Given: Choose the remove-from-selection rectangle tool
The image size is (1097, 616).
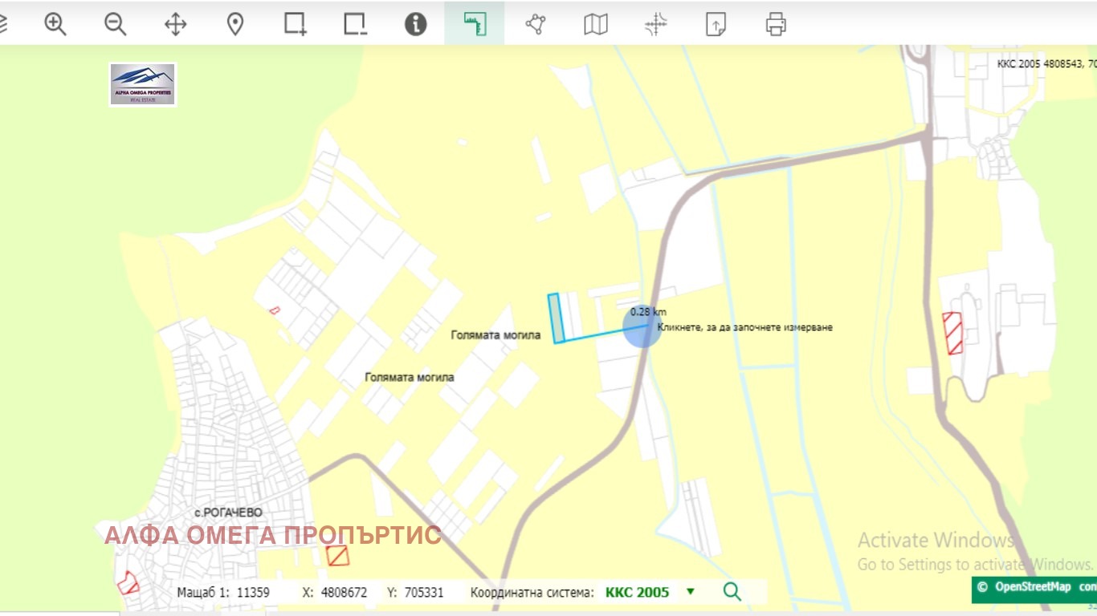Looking at the screenshot, I should click(355, 24).
